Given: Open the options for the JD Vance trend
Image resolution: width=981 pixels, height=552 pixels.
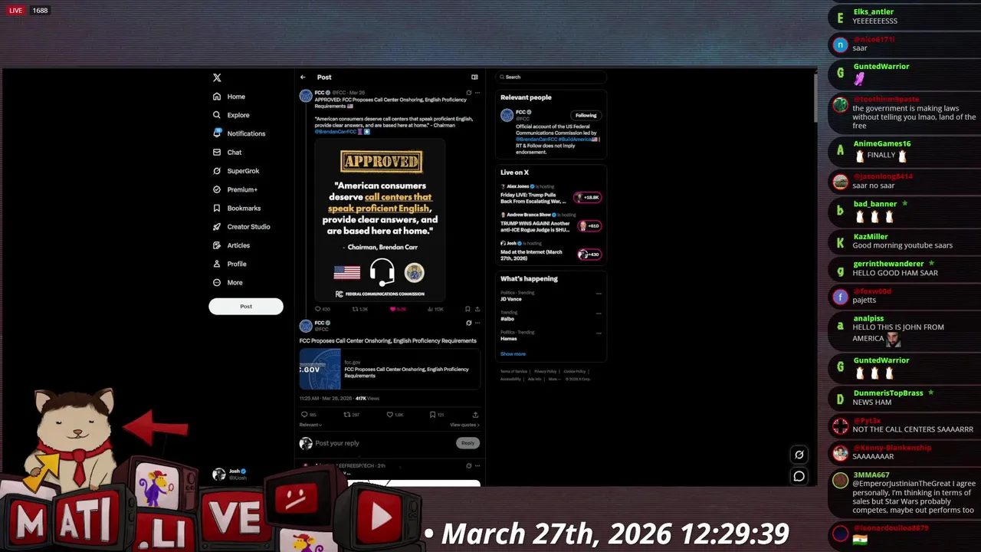Looking at the screenshot, I should point(599,293).
